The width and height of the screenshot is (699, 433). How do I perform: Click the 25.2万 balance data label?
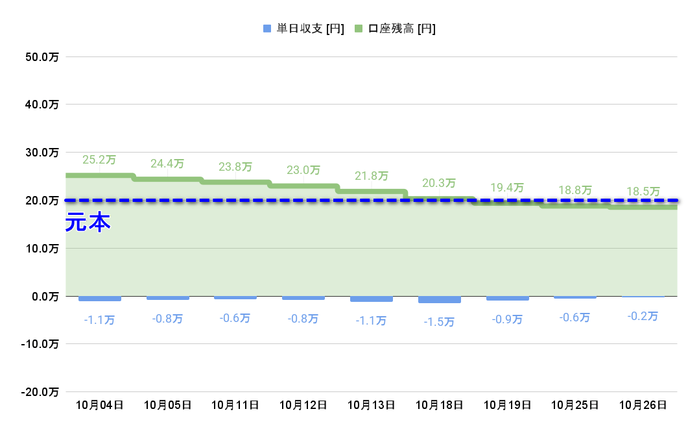[100, 159]
